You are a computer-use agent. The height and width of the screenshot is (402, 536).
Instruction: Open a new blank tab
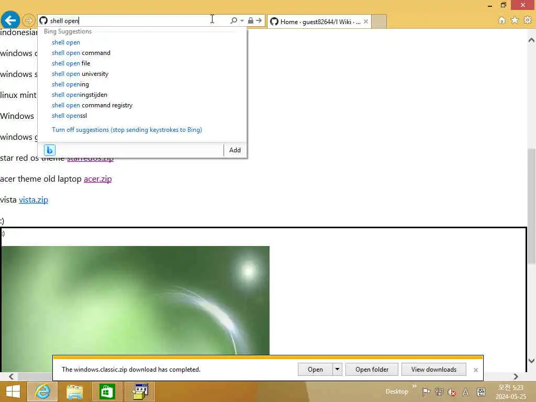379,21
